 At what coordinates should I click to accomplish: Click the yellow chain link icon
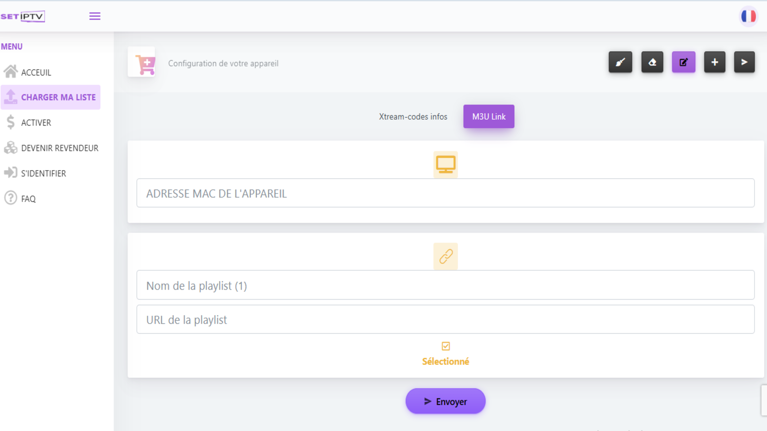446,256
